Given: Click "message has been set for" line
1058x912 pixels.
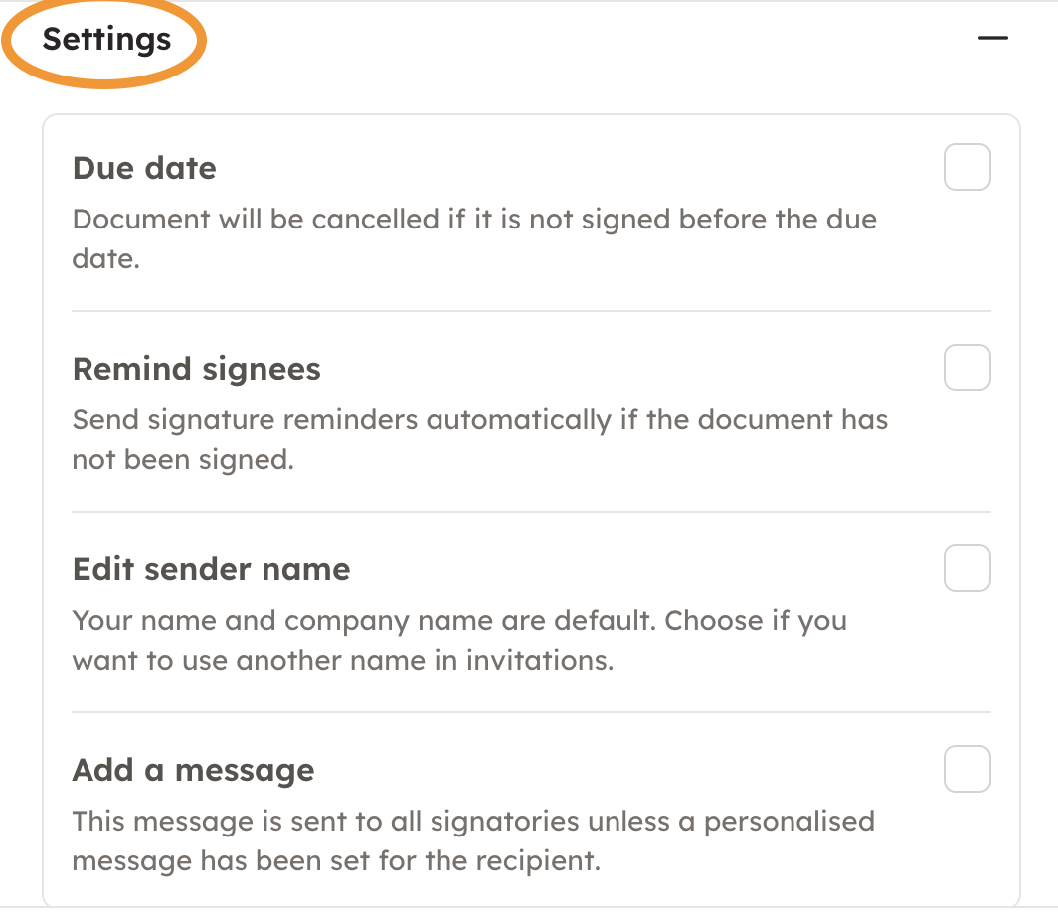Looking at the screenshot, I should (x=336, y=860).
